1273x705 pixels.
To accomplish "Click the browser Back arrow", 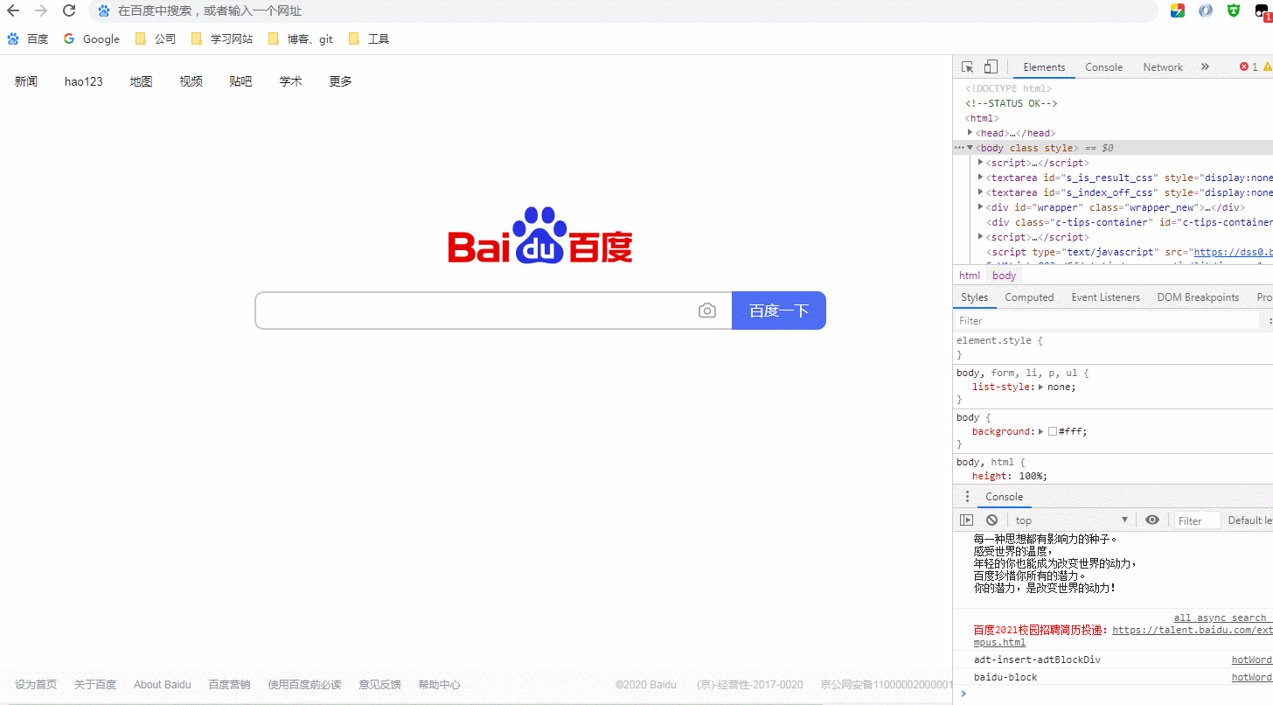I will 13,11.
